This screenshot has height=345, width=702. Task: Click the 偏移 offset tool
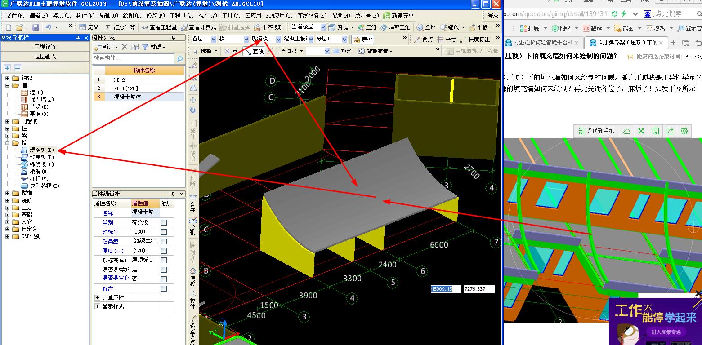click(x=193, y=278)
